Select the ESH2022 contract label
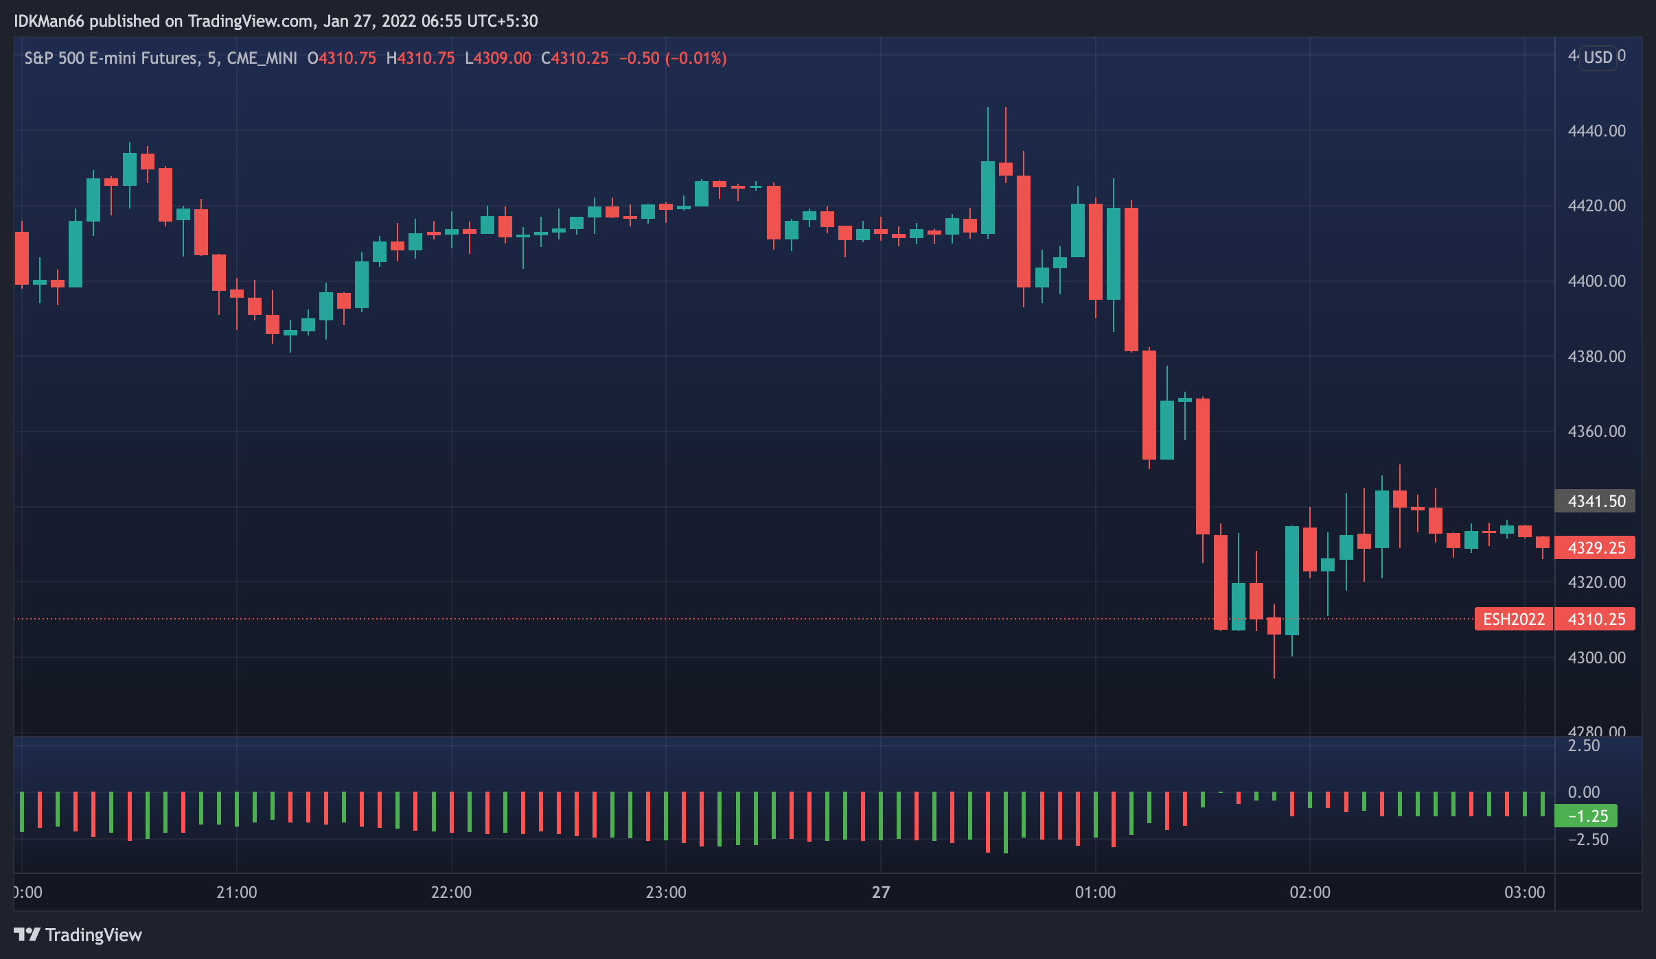 click(1514, 619)
